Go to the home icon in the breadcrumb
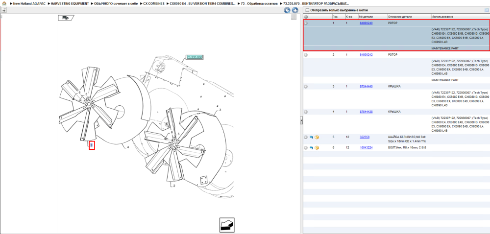 (x=4, y=3)
